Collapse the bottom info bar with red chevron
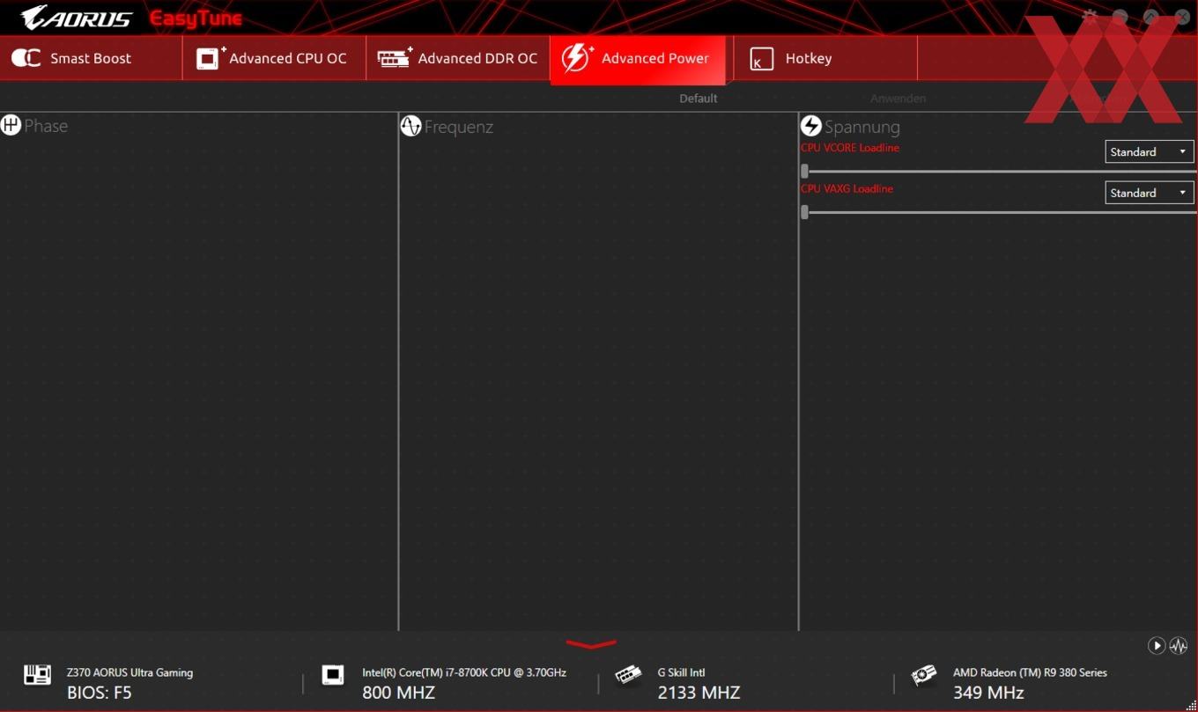The width and height of the screenshot is (1198, 712). (591, 644)
